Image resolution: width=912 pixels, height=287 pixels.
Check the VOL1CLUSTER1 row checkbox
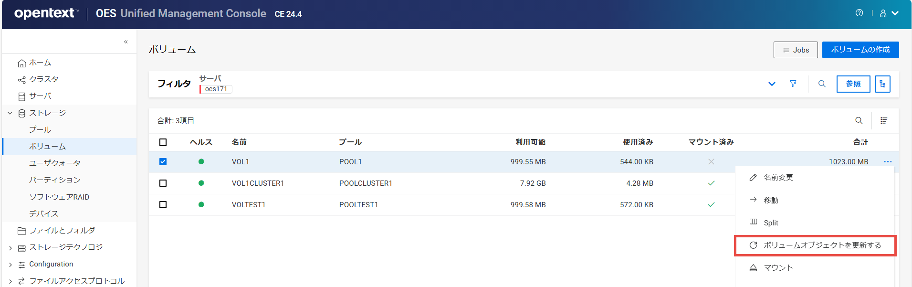coord(163,183)
